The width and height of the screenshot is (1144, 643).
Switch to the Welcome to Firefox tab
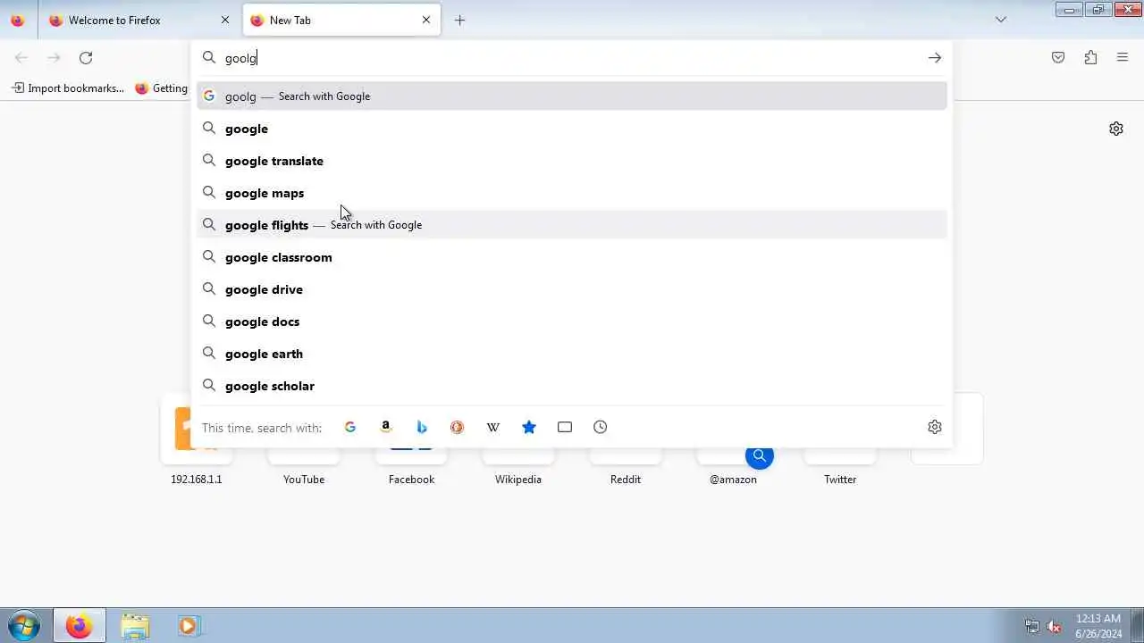(x=140, y=20)
